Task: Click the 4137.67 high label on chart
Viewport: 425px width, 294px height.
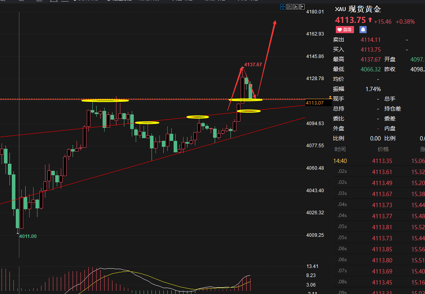Action: (253, 64)
